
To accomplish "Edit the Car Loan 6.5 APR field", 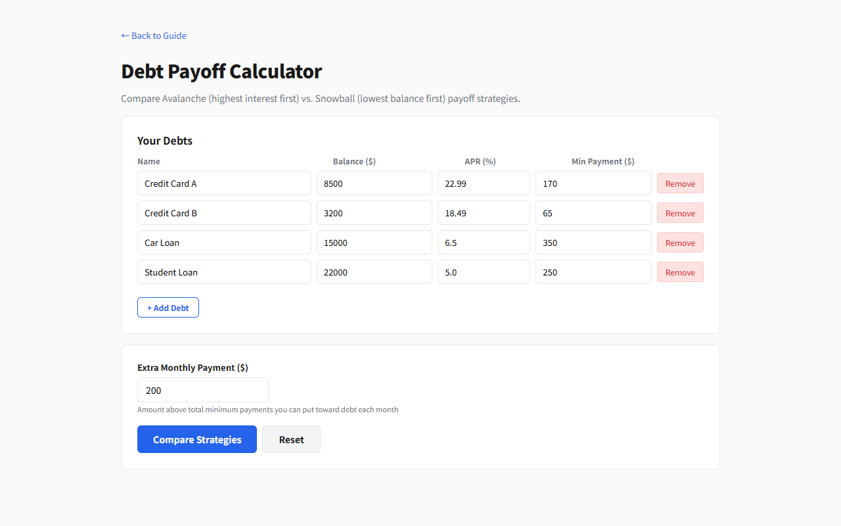I will [x=484, y=243].
